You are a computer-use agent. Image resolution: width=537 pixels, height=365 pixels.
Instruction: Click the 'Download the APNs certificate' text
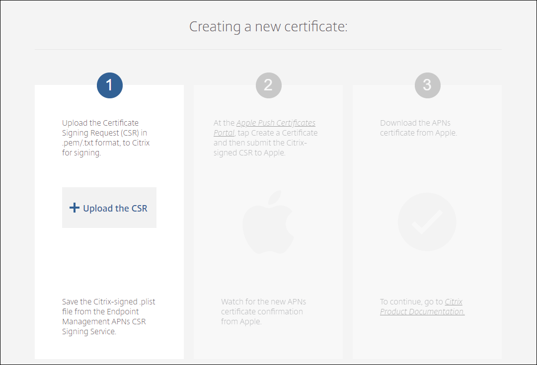(418, 128)
